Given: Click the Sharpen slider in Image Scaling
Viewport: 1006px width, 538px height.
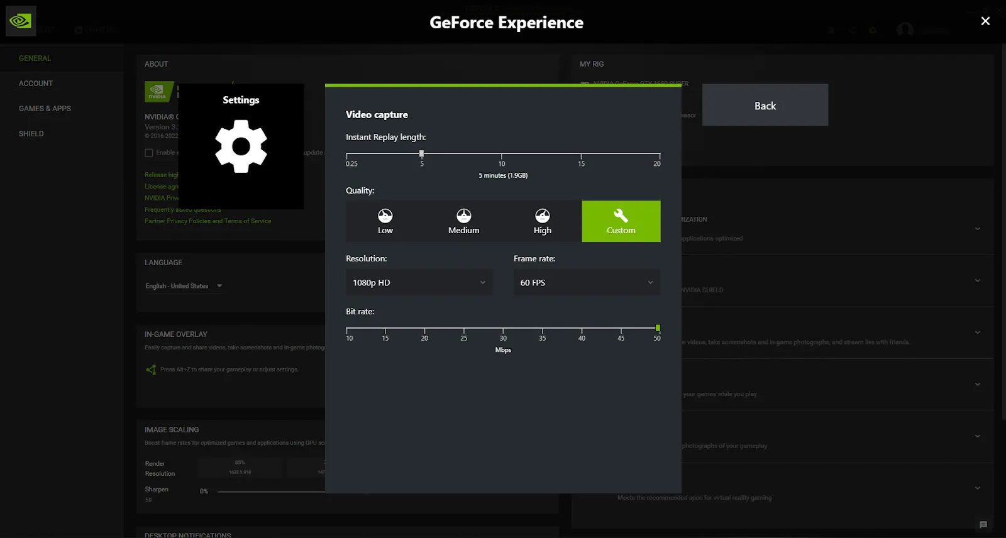Looking at the screenshot, I should point(271,491).
